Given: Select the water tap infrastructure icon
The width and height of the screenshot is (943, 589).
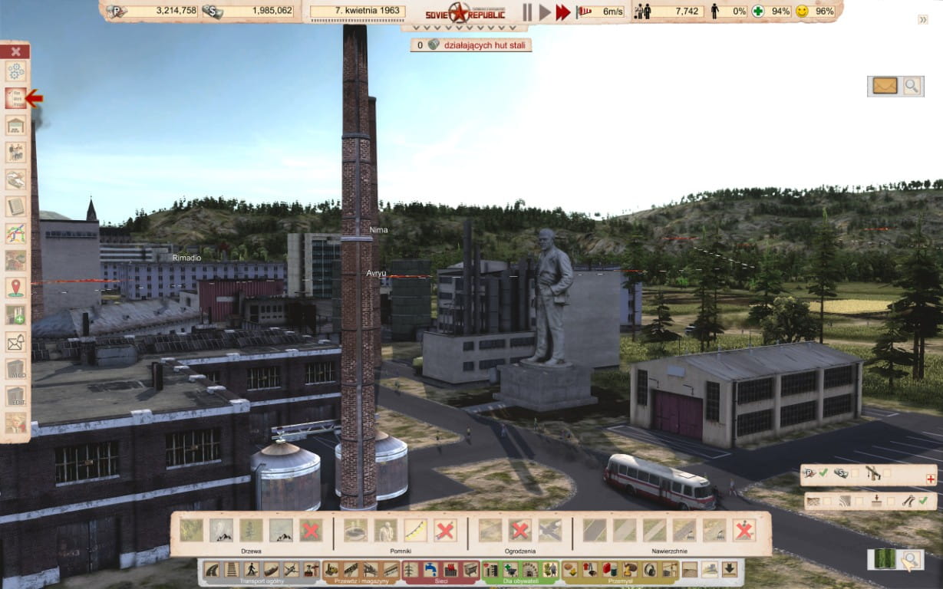Looking at the screenshot, I should (431, 569).
